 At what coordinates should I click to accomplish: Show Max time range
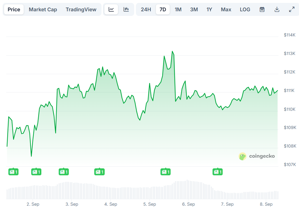point(226,9)
